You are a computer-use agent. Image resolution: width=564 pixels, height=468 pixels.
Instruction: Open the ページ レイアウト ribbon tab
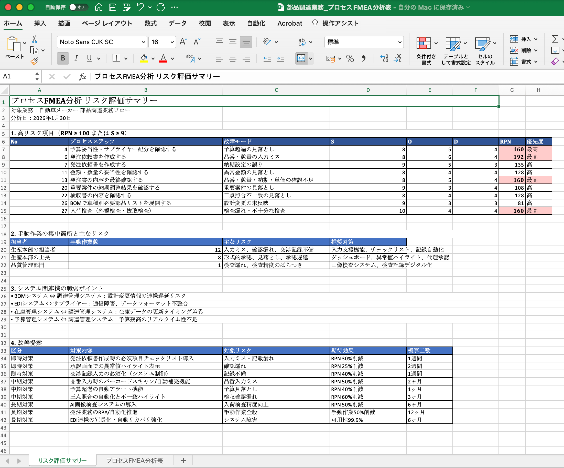pos(107,23)
